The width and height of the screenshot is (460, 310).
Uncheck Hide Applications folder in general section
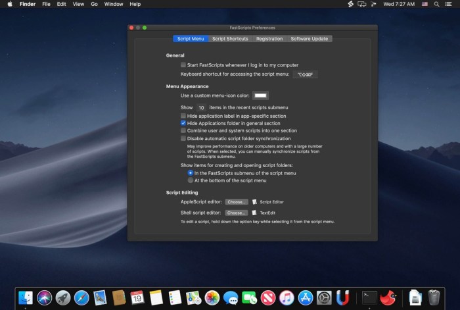[183, 123]
